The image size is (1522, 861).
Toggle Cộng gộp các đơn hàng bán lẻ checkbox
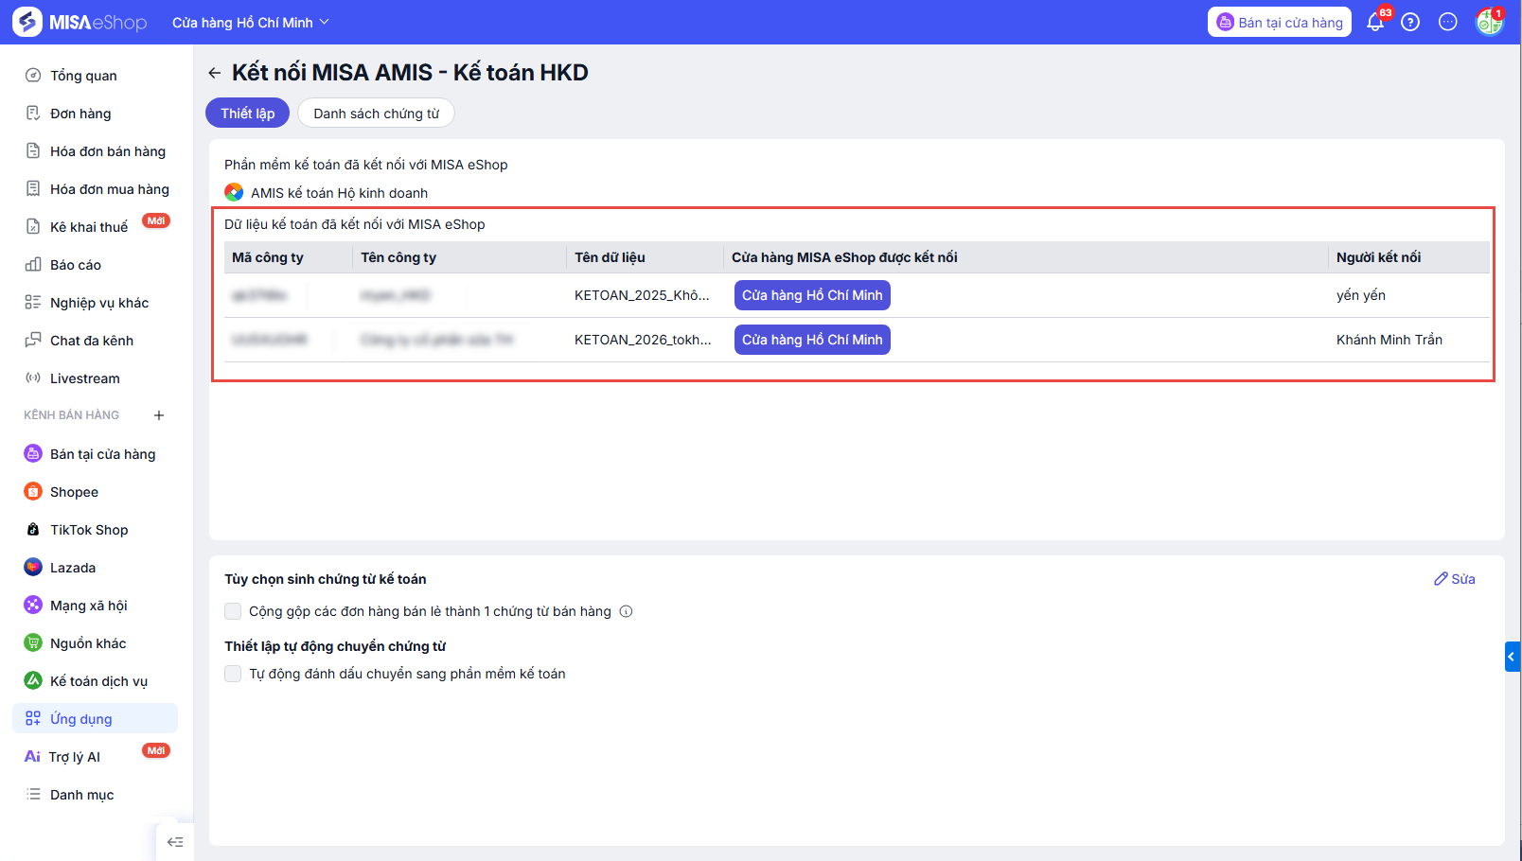click(x=233, y=611)
